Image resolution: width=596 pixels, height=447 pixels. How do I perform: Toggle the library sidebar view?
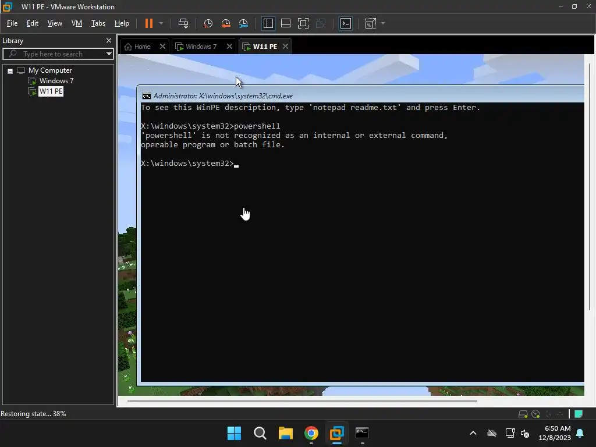click(x=268, y=23)
